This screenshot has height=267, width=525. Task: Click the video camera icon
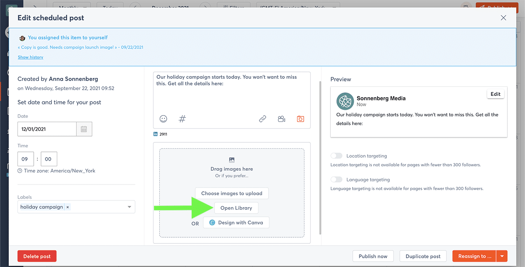point(281,119)
